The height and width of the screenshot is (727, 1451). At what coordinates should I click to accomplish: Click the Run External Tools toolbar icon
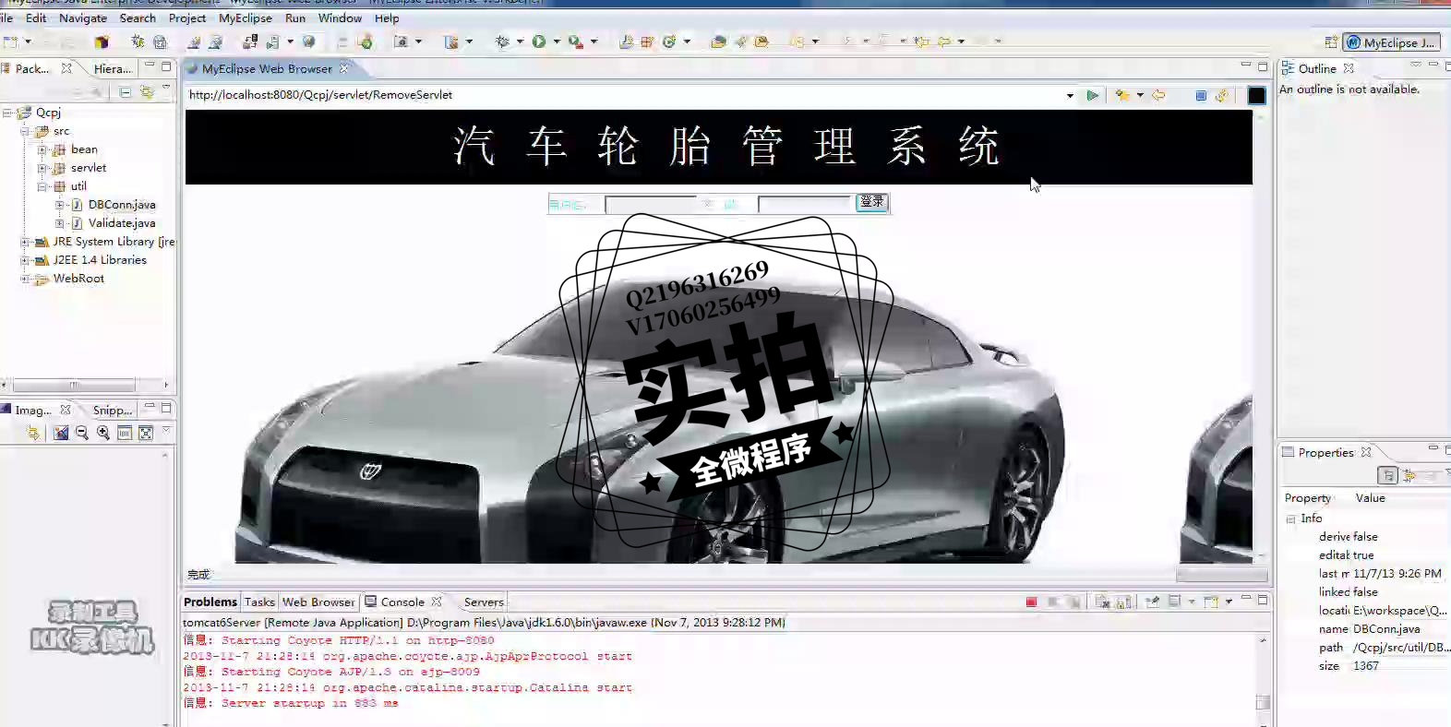(575, 42)
